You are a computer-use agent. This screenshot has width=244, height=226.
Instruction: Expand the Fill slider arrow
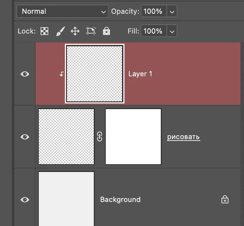point(172,31)
